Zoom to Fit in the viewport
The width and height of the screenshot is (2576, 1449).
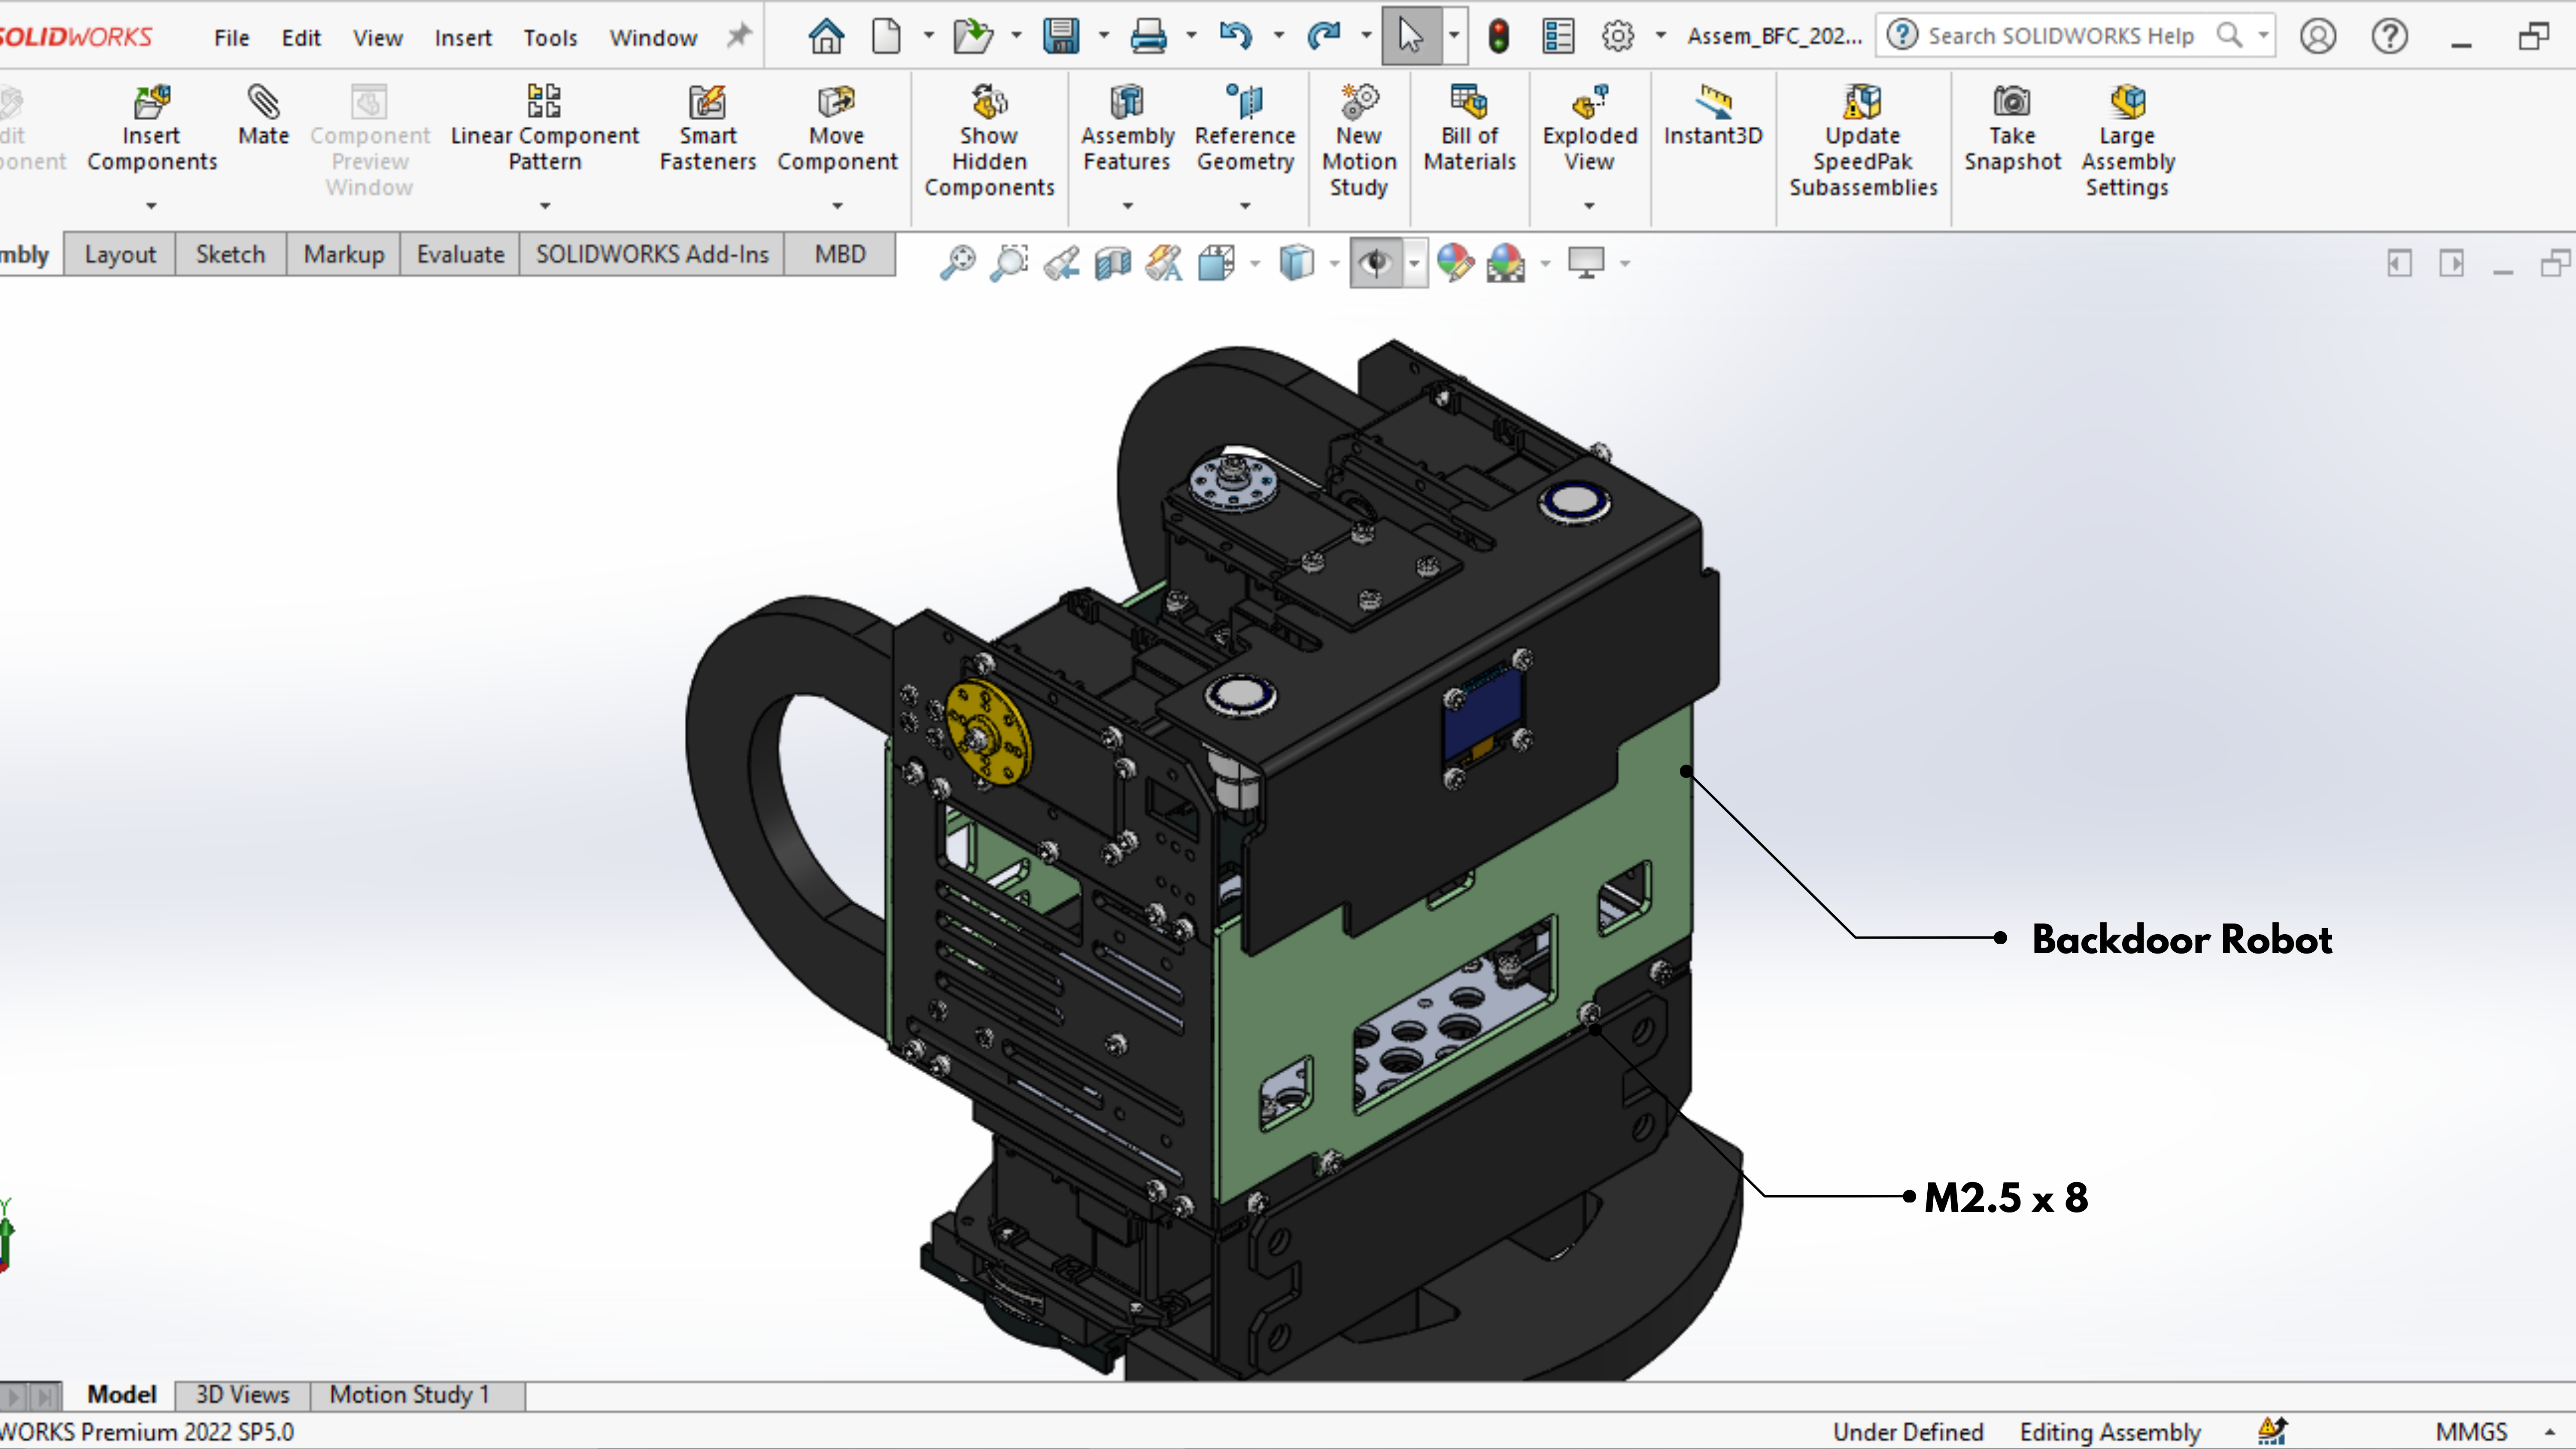pos(957,263)
